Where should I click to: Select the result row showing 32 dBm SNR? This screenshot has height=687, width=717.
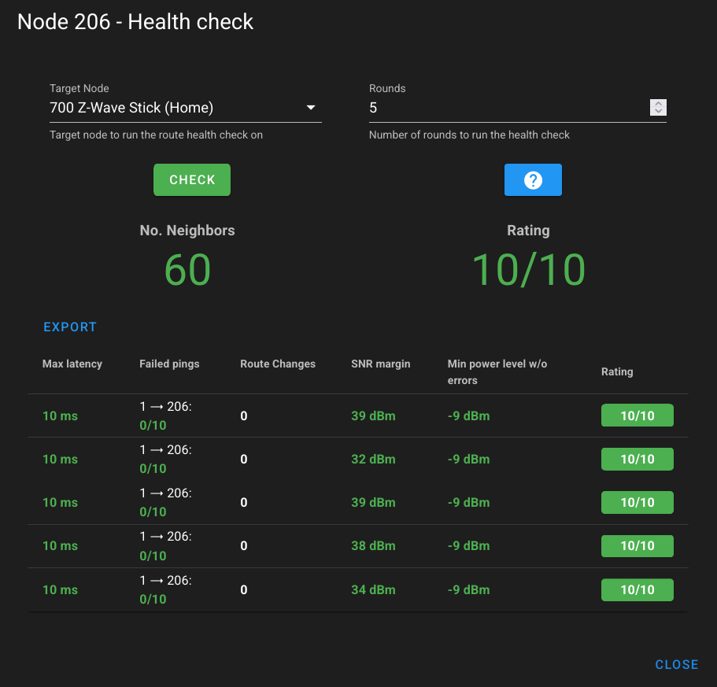coord(358,459)
